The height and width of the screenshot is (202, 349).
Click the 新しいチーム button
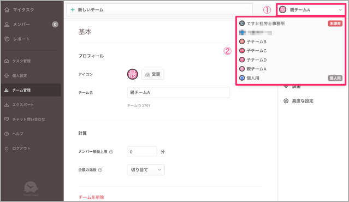[159, 10]
